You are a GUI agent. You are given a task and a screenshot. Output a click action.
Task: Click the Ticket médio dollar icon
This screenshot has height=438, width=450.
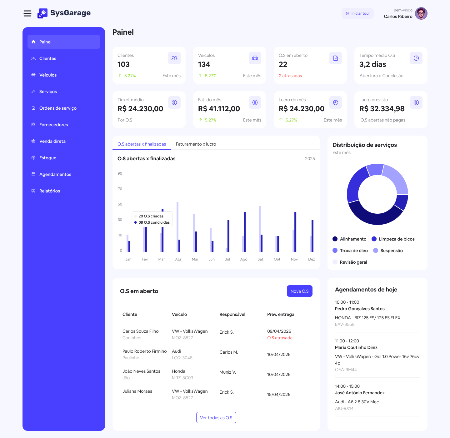(174, 102)
